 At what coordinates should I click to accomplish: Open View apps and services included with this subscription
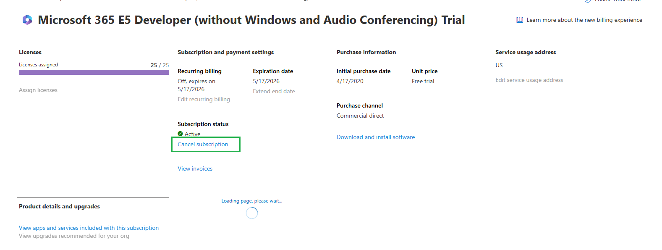tap(89, 228)
